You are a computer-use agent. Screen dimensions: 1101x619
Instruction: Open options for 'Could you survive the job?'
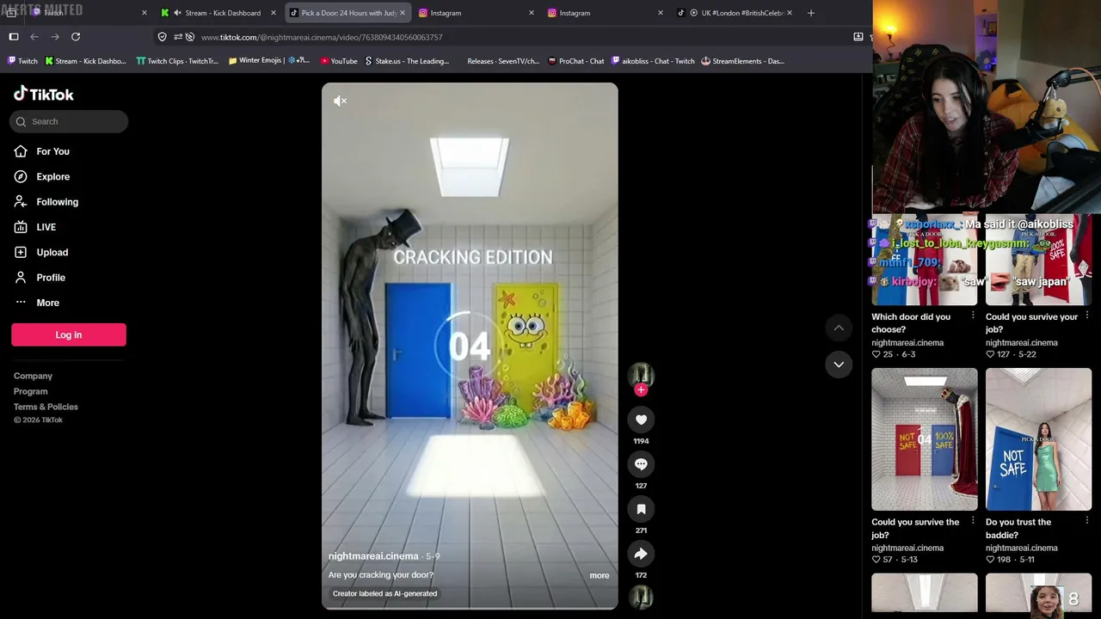tap(973, 521)
